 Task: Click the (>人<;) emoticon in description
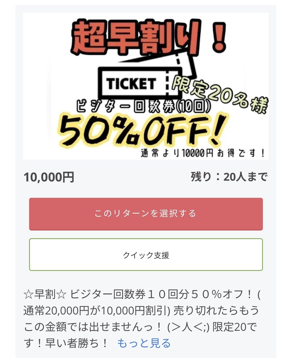(x=188, y=327)
